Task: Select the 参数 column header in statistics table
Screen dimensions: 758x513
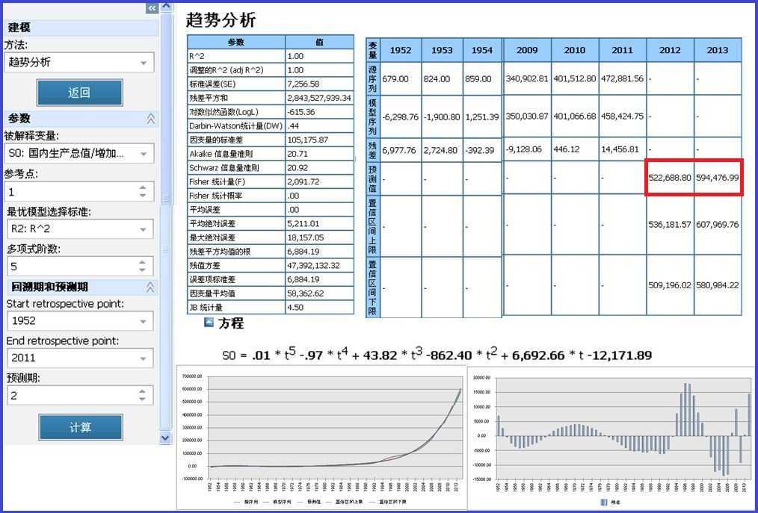Action: [x=236, y=42]
